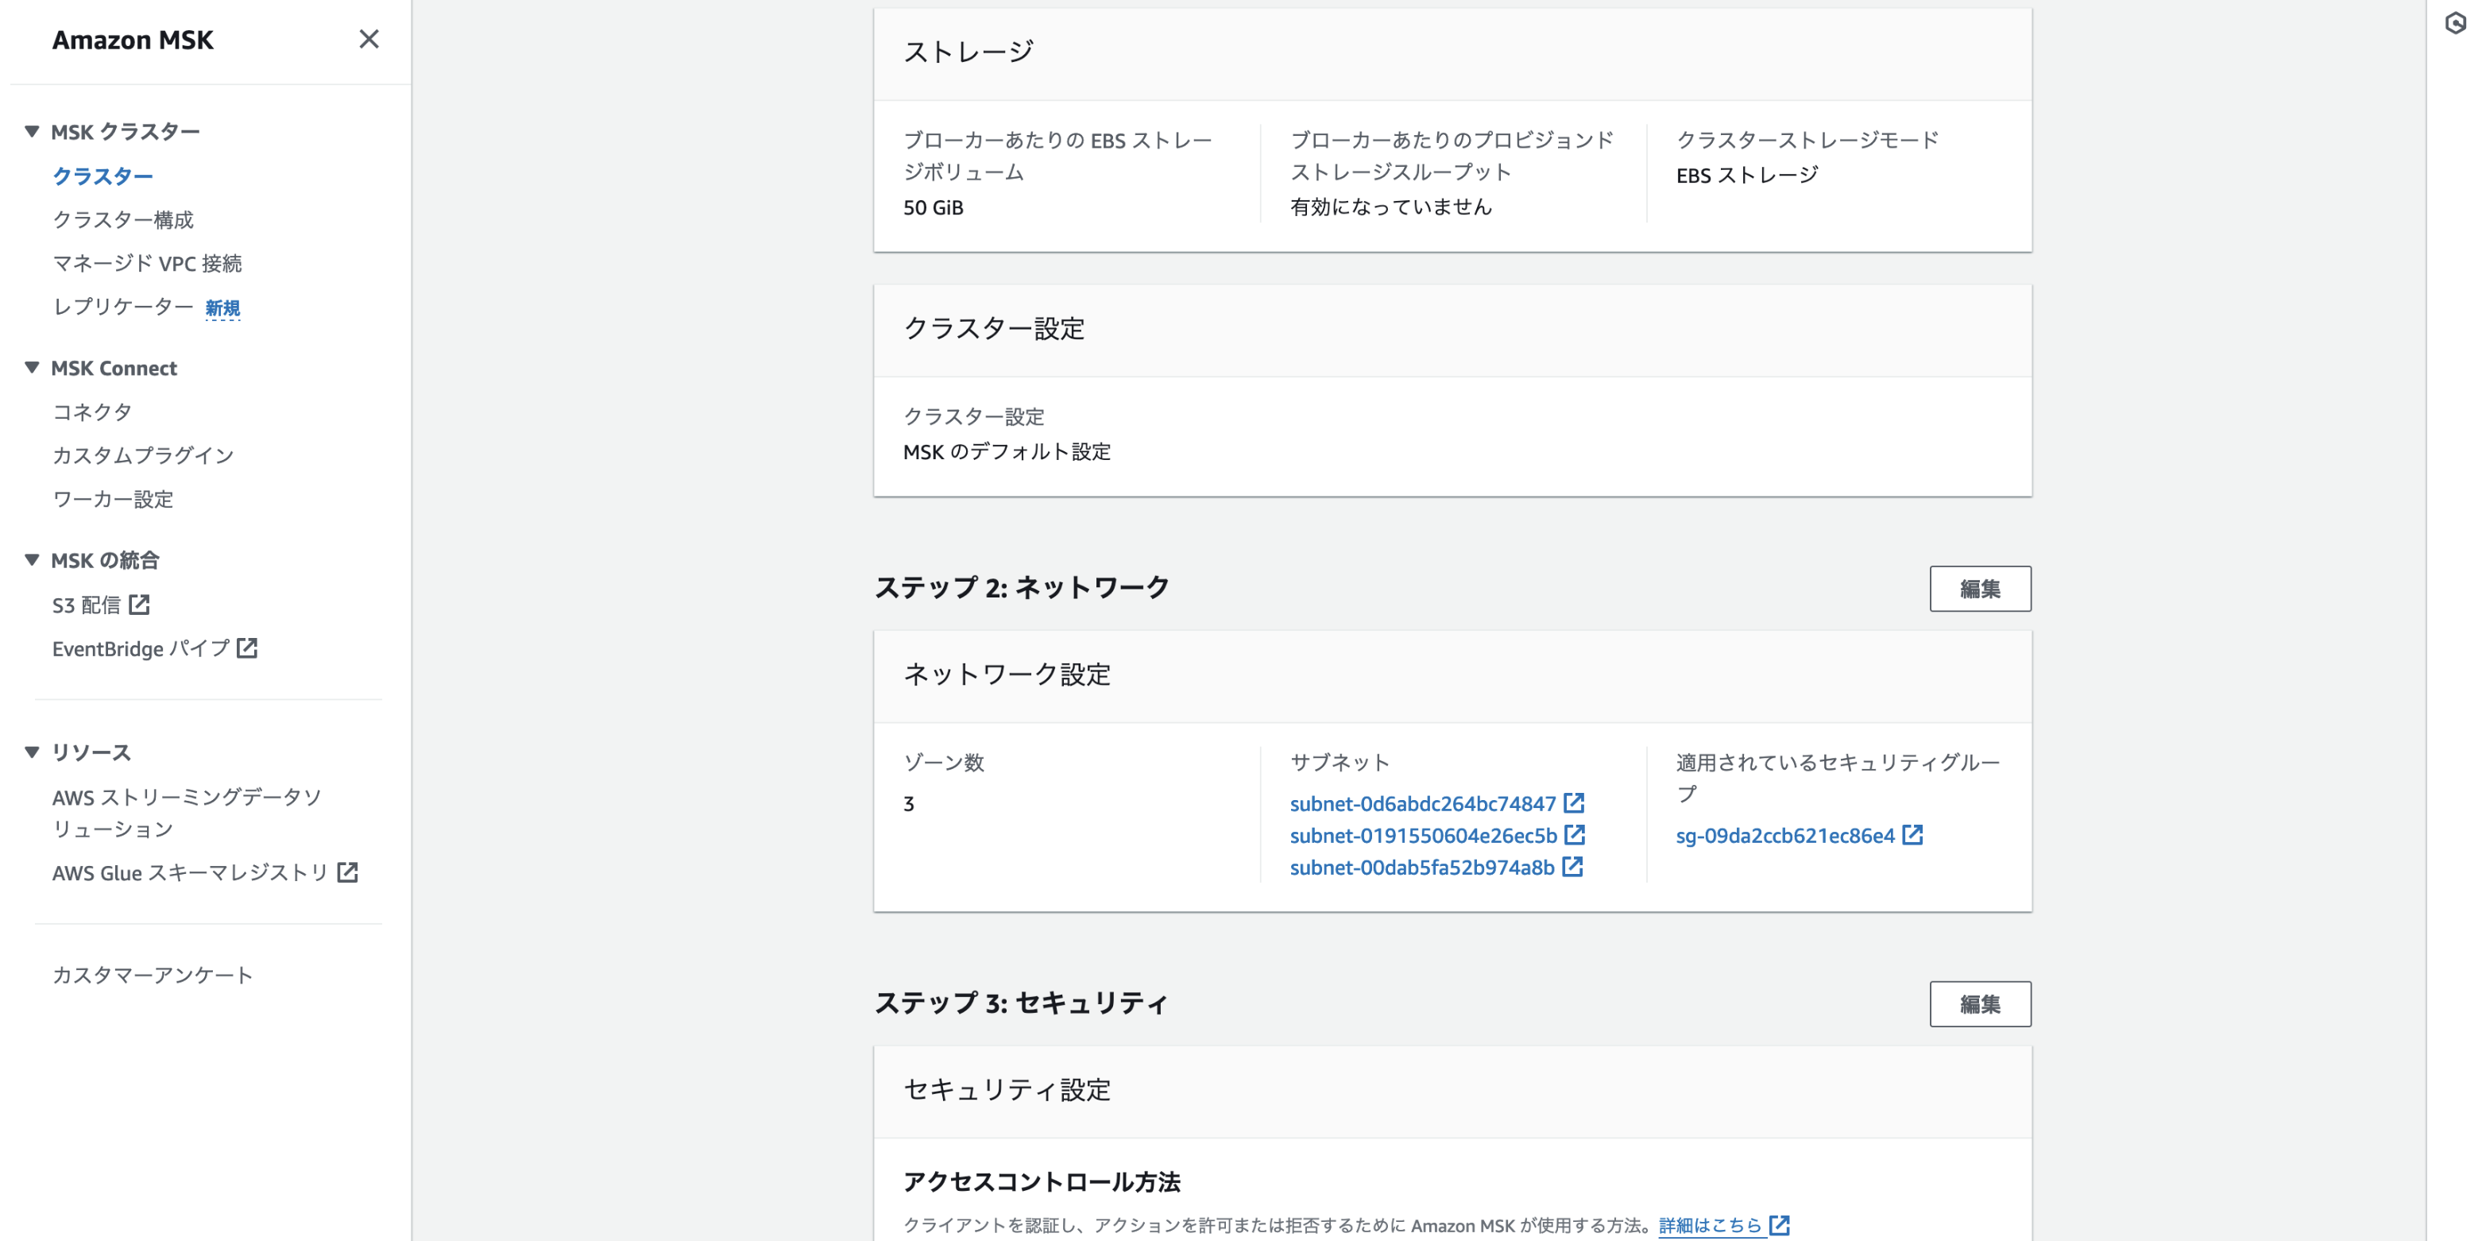2482x1241 pixels.
Task: Collapse the MSK クラスター section
Action: [32, 131]
